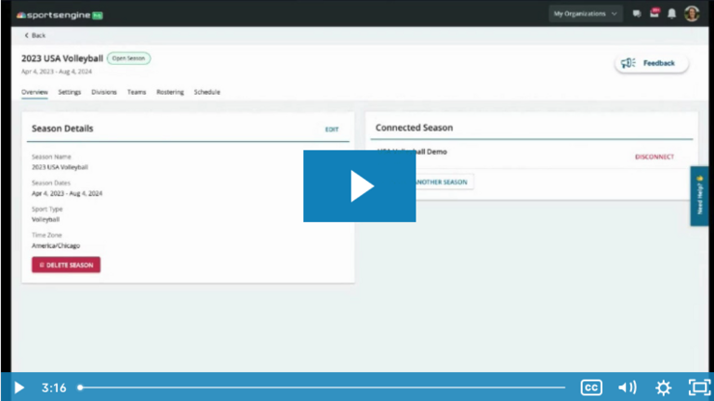
Task: Mute the video using the speaker icon
Action: tap(628, 387)
